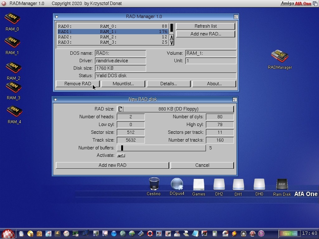
Task: Click the Amiga start ball button
Action: pos(8,234)
